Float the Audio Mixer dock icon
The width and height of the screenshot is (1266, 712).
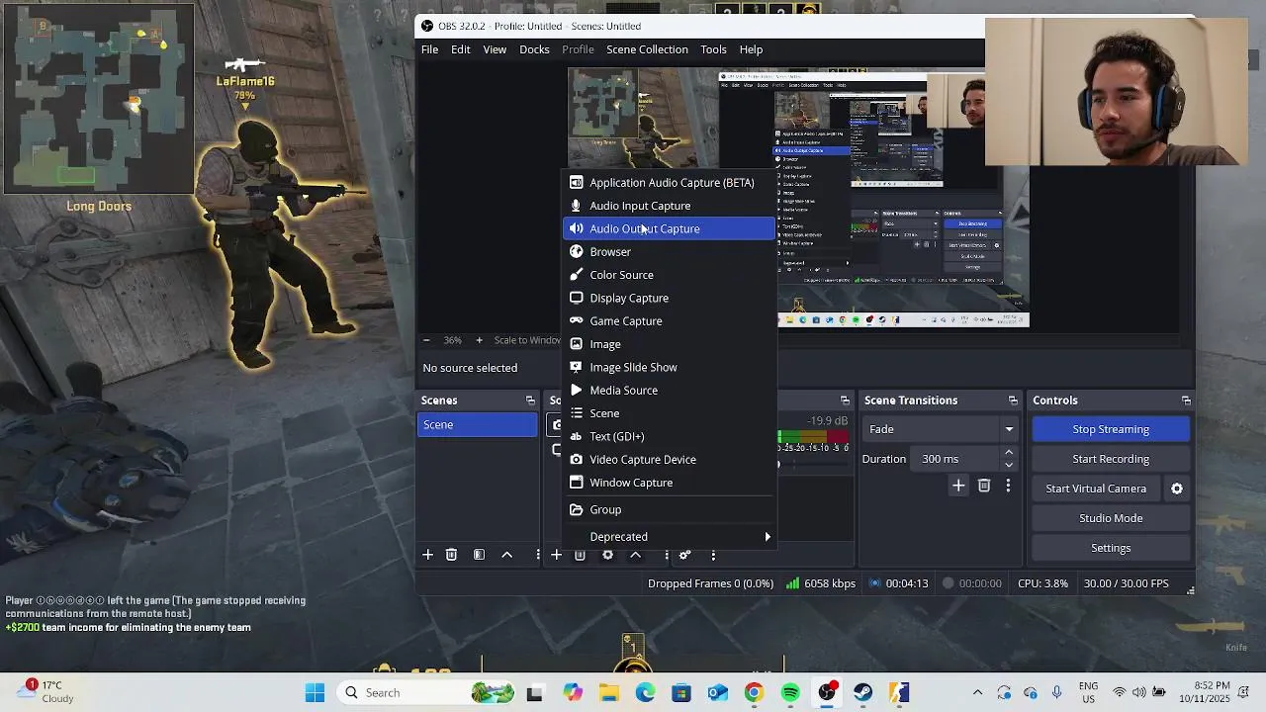(845, 400)
